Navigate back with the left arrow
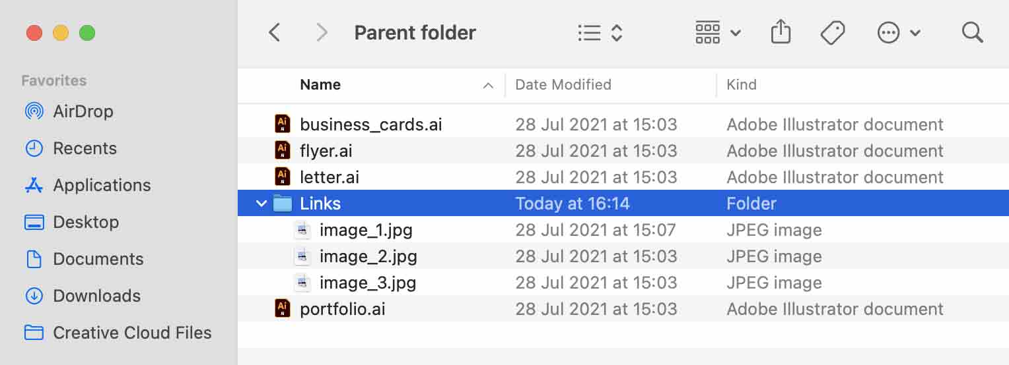 click(275, 32)
